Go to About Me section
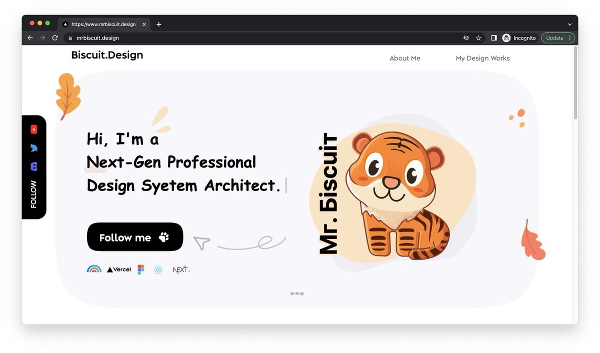This screenshot has height=353, width=600. point(405,58)
